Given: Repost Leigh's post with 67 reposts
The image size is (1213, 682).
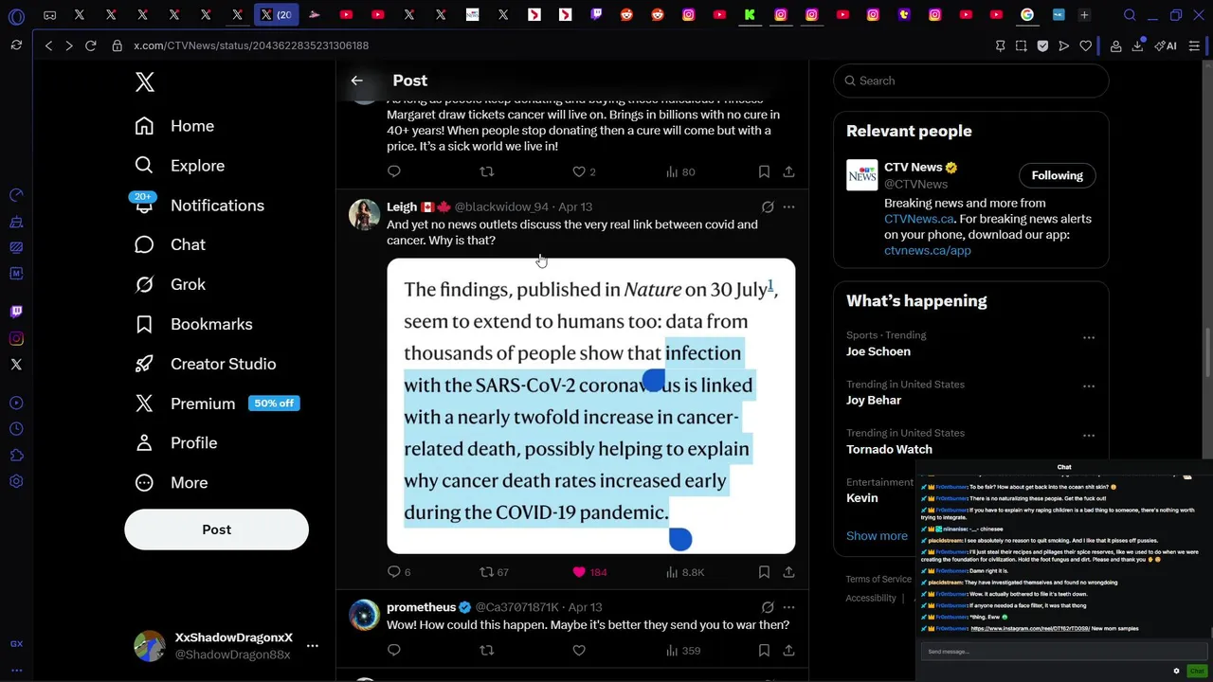Looking at the screenshot, I should point(494,572).
